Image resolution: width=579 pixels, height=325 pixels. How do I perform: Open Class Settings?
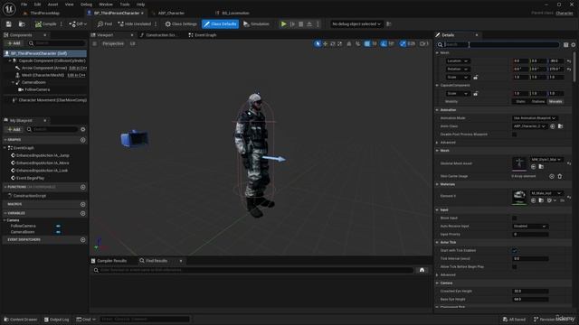pyautogui.click(x=181, y=24)
